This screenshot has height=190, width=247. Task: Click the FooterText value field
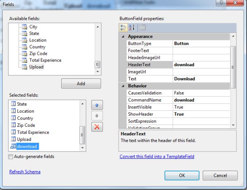(x=201, y=51)
